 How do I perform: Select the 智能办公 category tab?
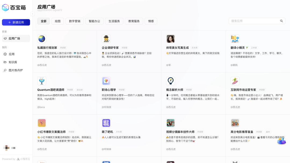[x=94, y=21]
